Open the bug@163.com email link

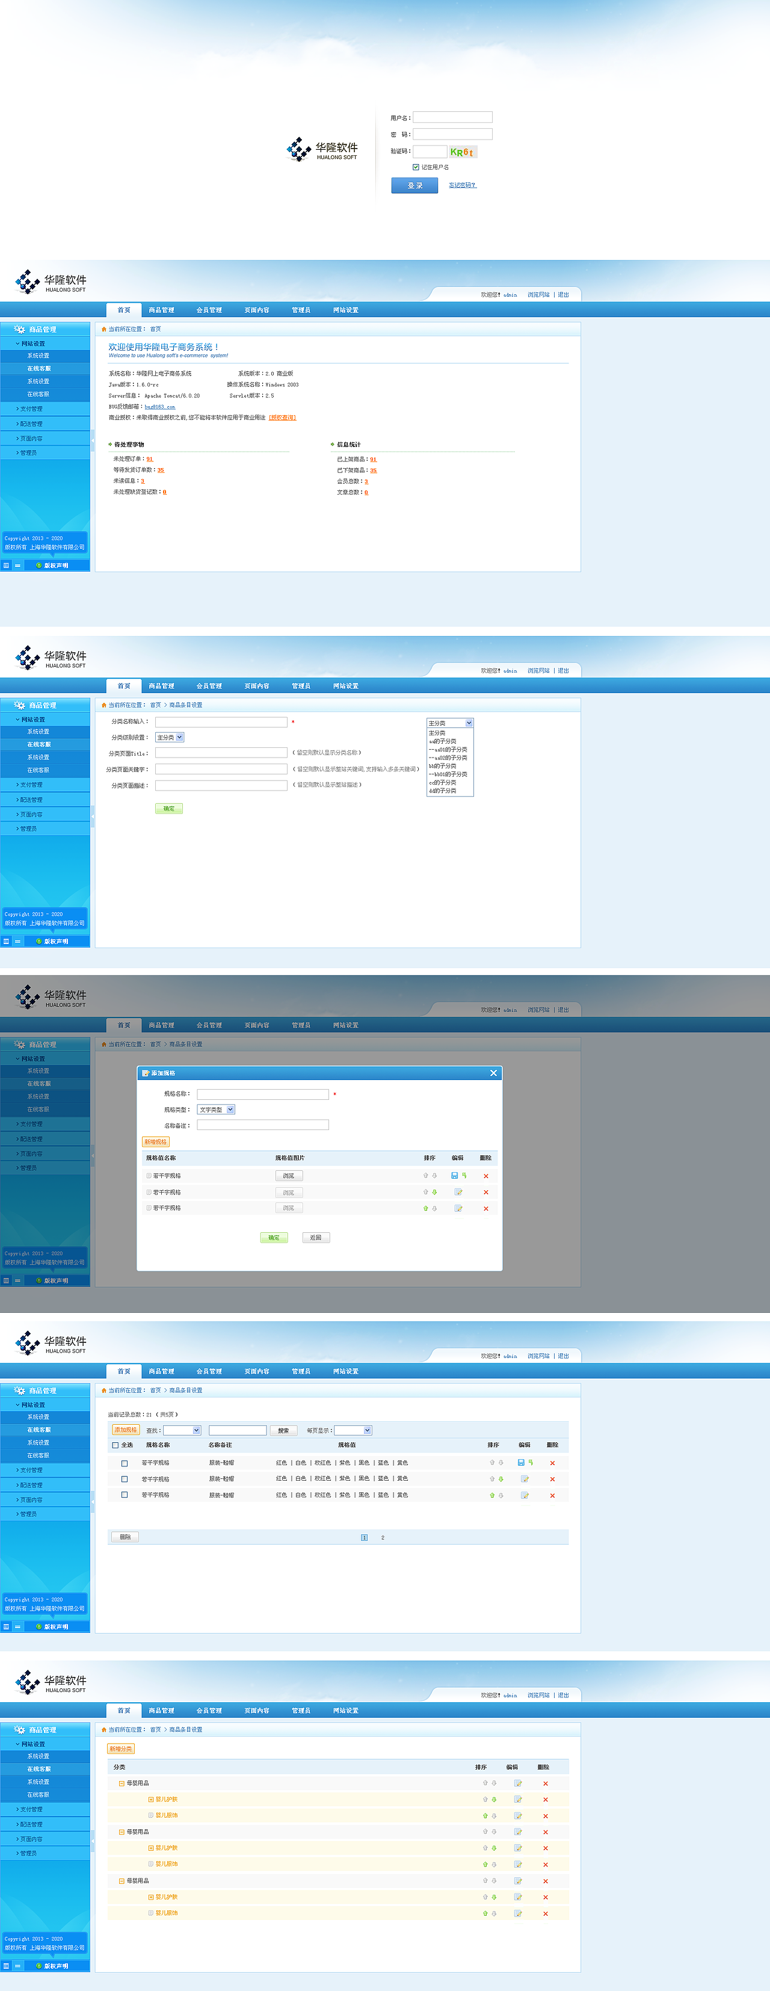[x=159, y=407]
